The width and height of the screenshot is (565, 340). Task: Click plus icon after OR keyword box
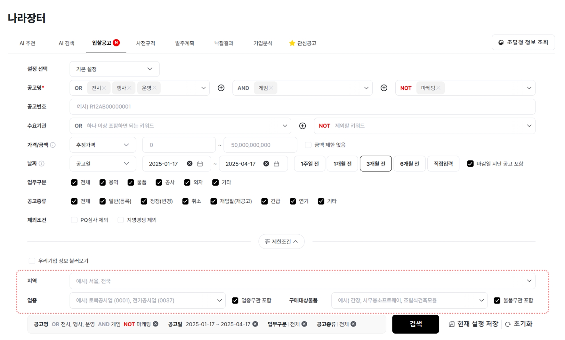click(x=221, y=88)
